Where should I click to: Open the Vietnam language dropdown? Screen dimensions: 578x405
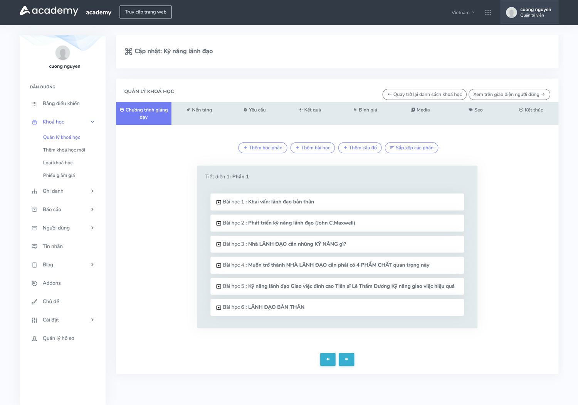(463, 12)
